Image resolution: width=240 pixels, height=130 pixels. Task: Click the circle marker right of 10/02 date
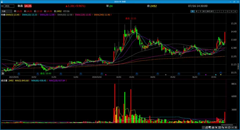click(38, 74)
